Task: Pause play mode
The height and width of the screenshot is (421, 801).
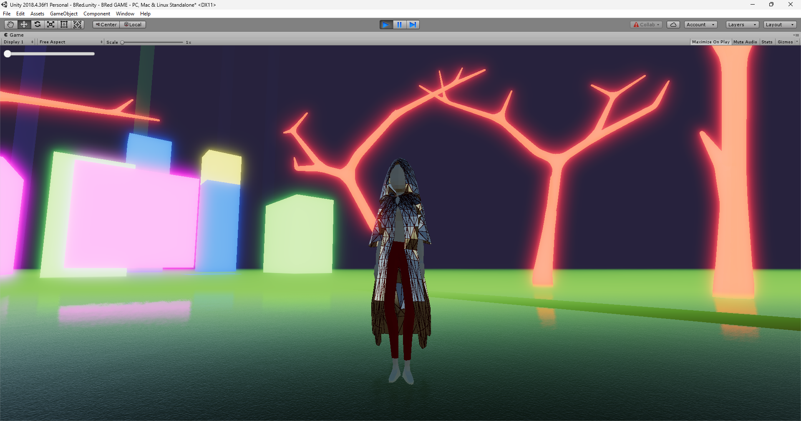Action: coord(399,25)
